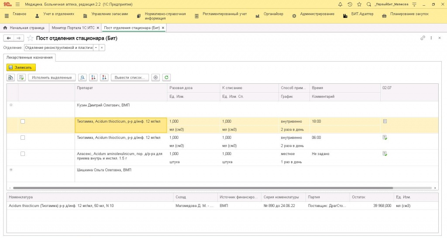Collapse Кузин Дмитрий Олегович group
Viewport: 447px width, 238px height.
click(x=11, y=105)
